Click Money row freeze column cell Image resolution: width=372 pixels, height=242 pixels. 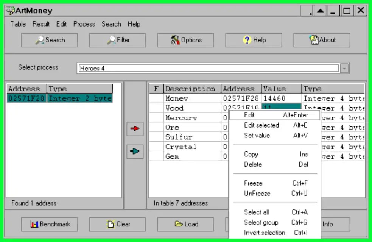tap(156, 98)
